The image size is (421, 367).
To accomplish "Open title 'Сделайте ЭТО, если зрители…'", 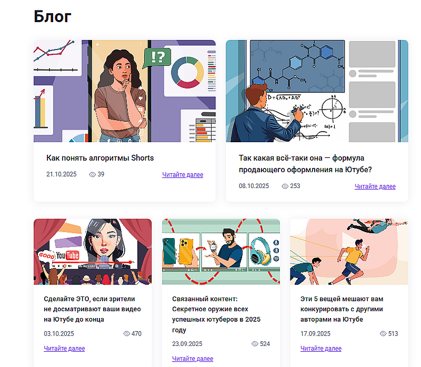I will pos(92,309).
